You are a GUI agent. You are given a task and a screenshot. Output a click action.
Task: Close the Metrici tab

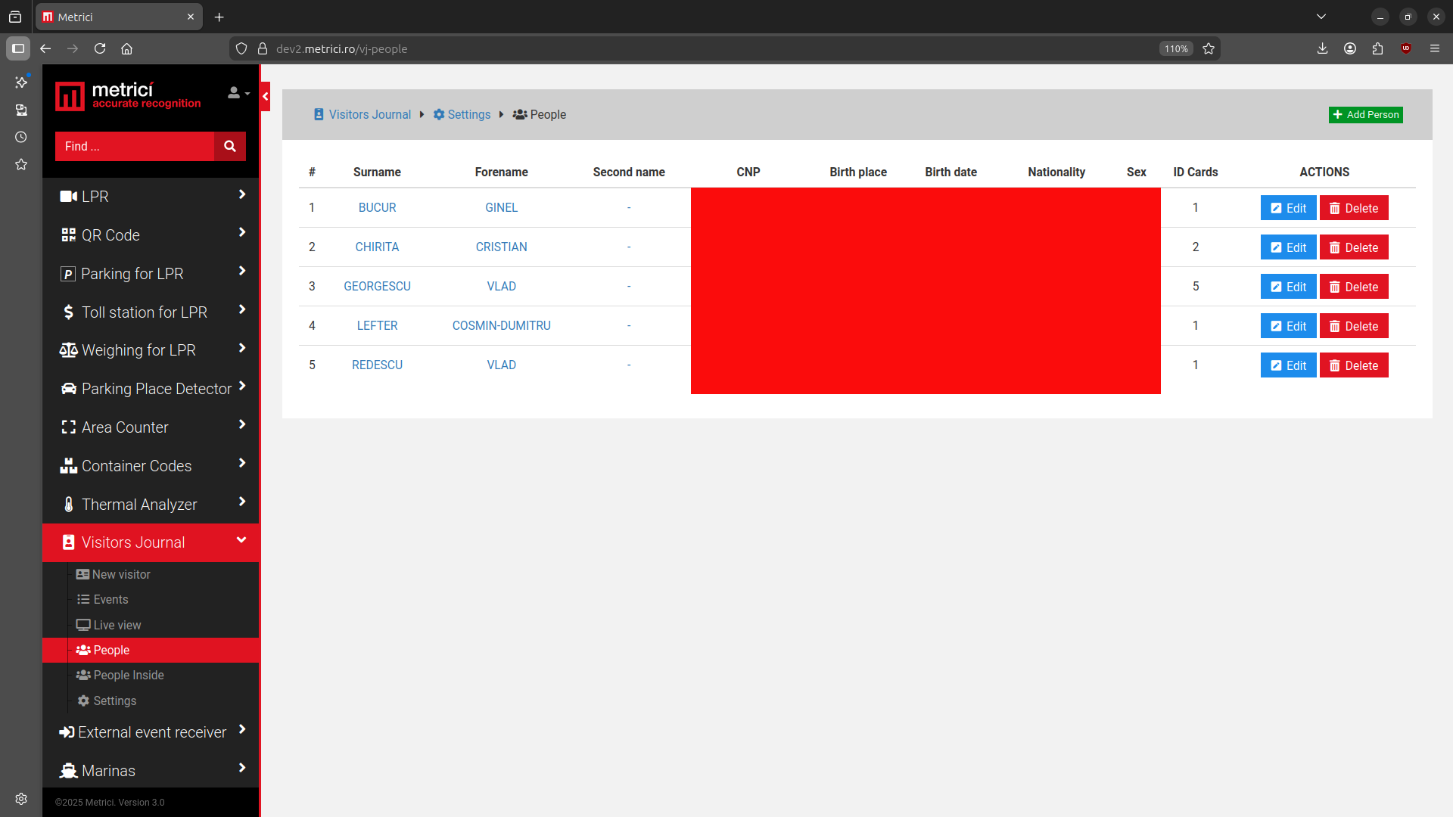[x=191, y=17]
